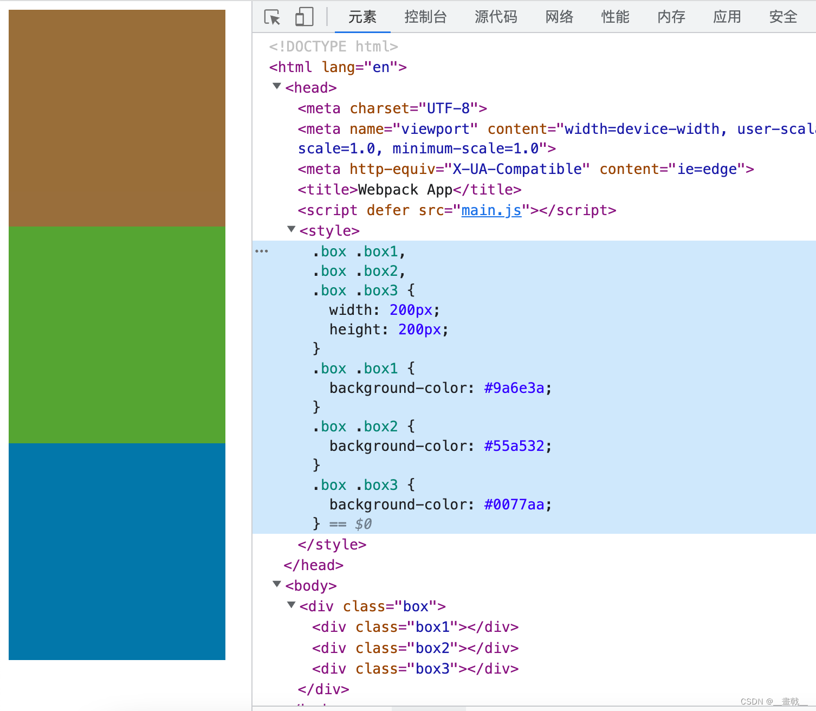Click the #55a532 color value
The height and width of the screenshot is (711, 816).
514,446
